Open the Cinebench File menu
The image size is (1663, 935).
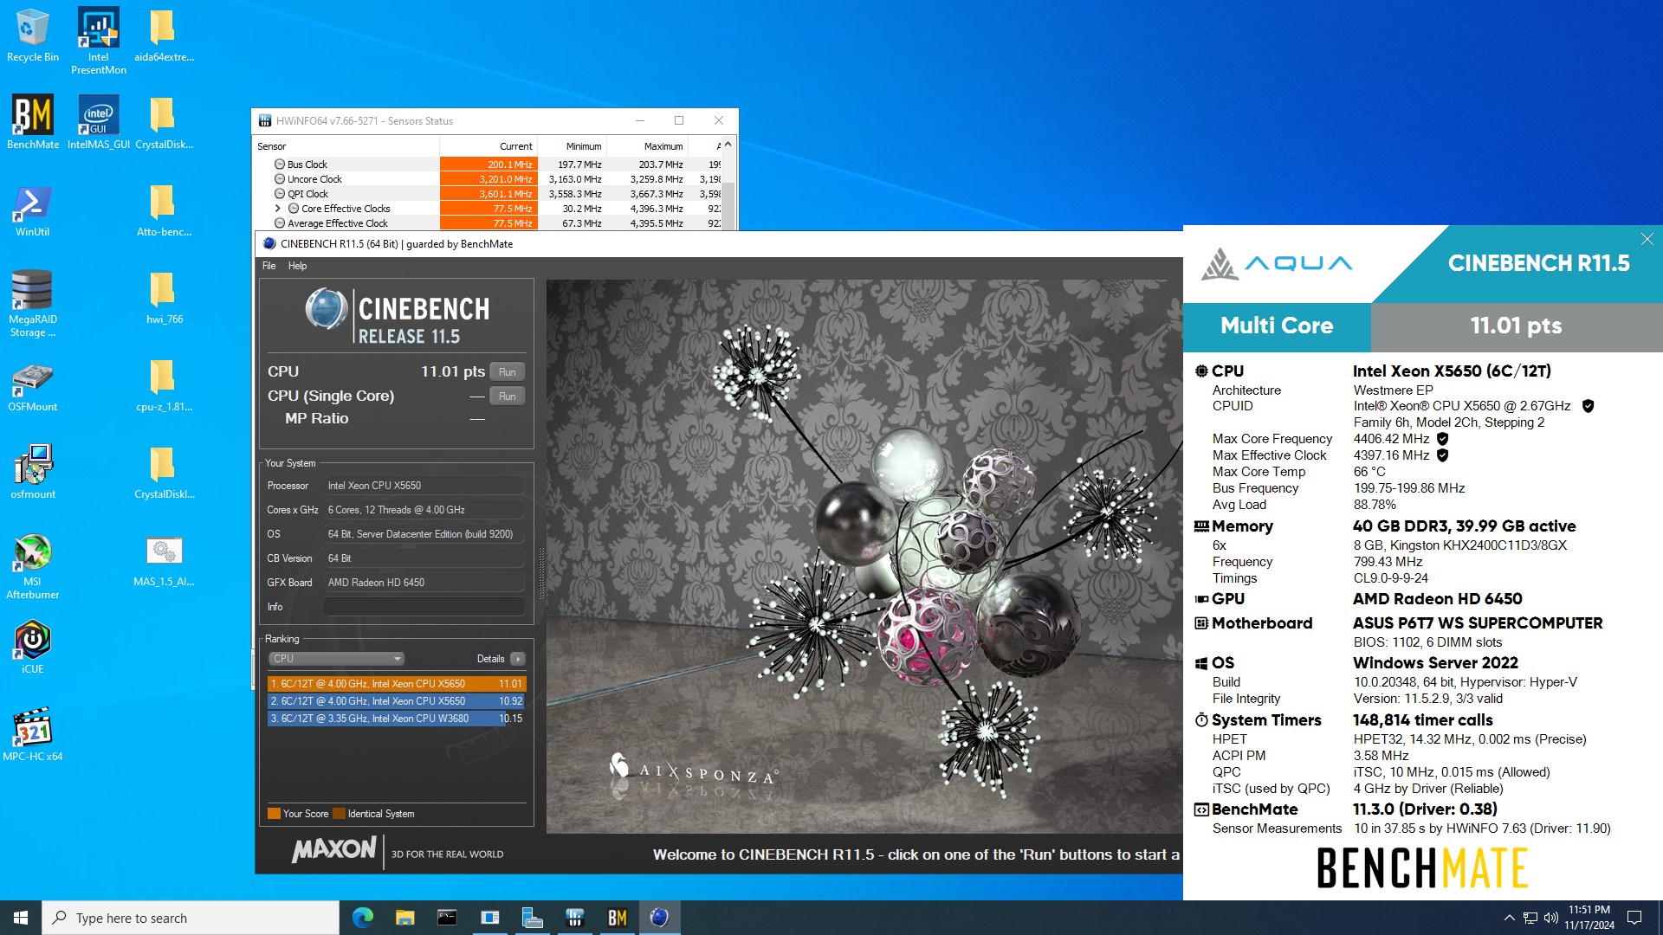click(x=269, y=266)
